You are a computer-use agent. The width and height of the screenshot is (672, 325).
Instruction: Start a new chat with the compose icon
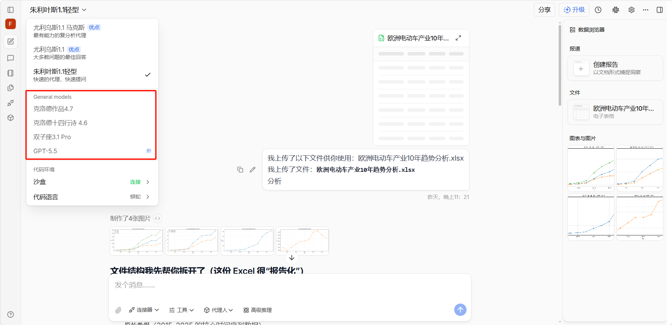(11, 41)
